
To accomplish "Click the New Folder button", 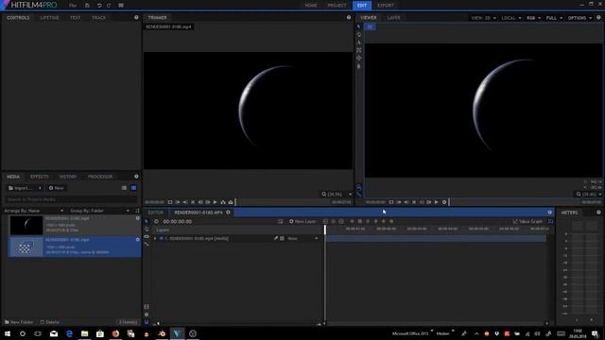I will tap(19, 322).
